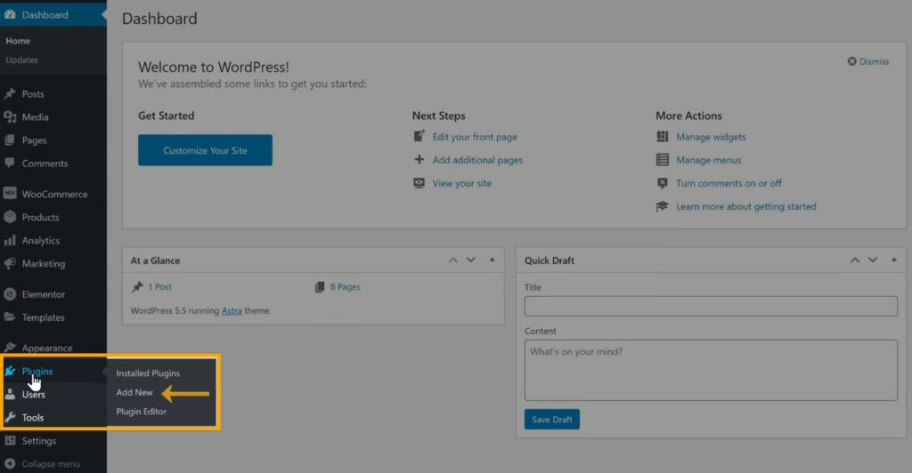This screenshot has width=912, height=473.
Task: Move At a Glance panel down
Action: coord(470,260)
